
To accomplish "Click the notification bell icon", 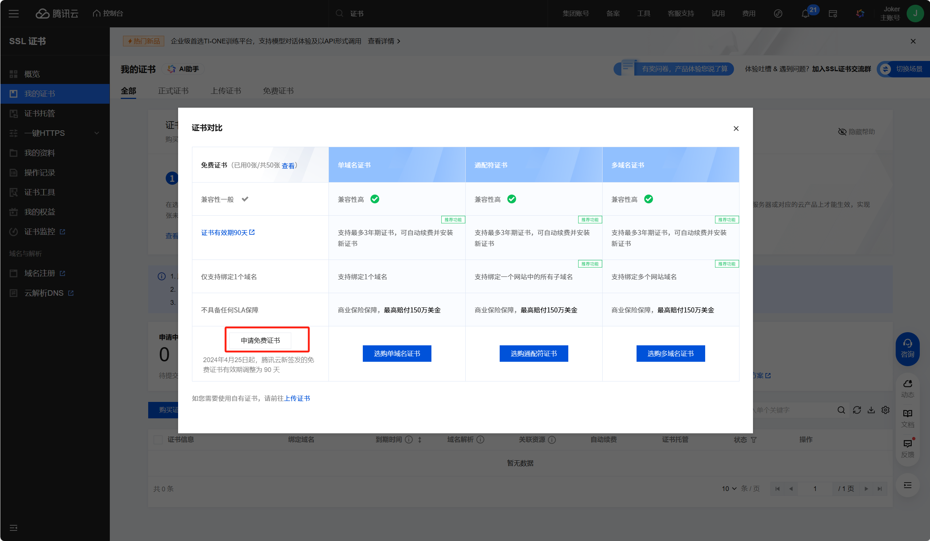I will 805,14.
